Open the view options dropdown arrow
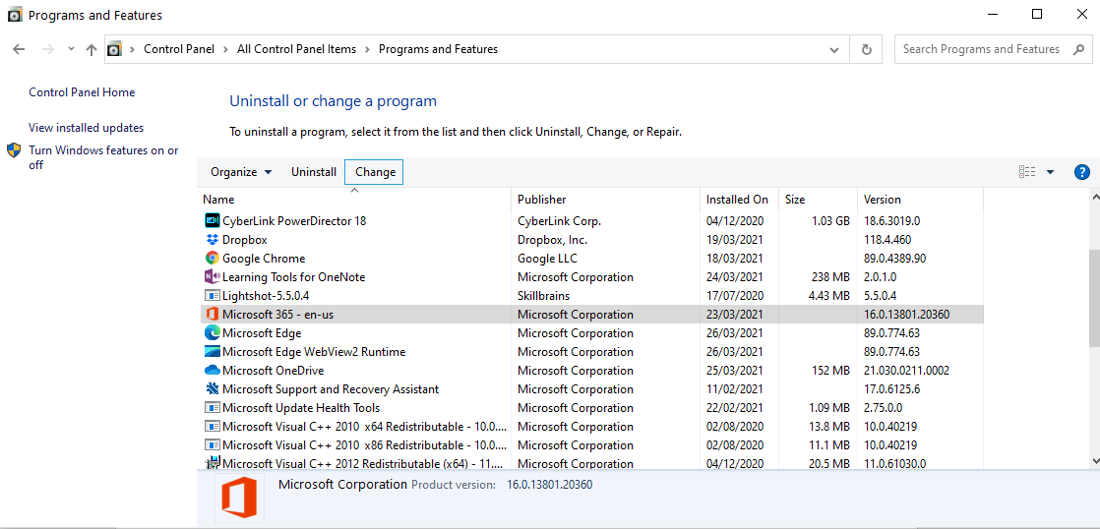The image size is (1100, 529). (1050, 172)
